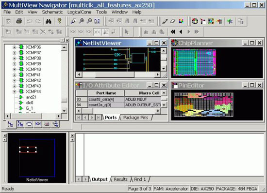Expand the XCMP40 tree node
Viewport: 267px width, 193px height.
(x=14, y=69)
